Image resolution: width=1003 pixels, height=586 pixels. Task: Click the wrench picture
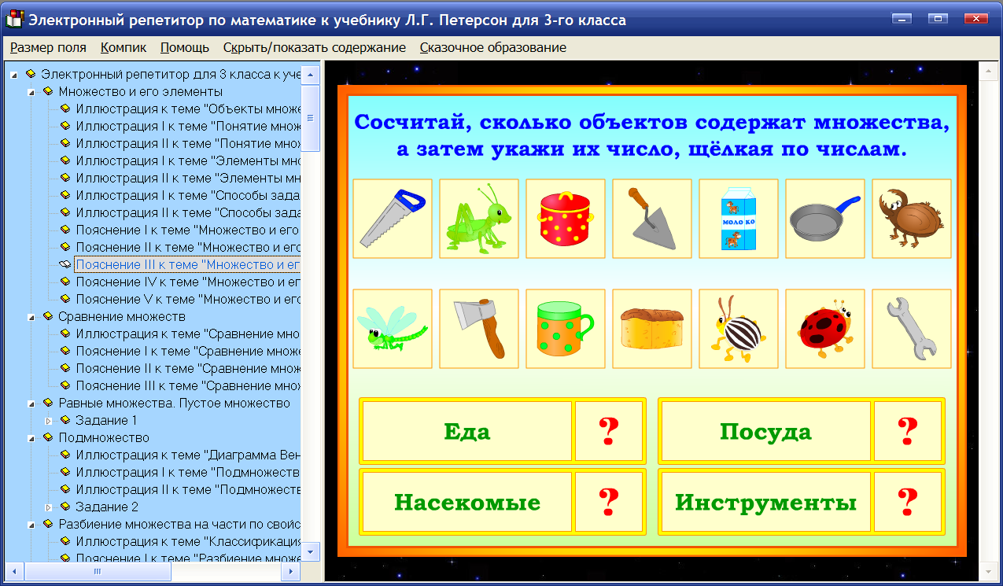click(911, 329)
